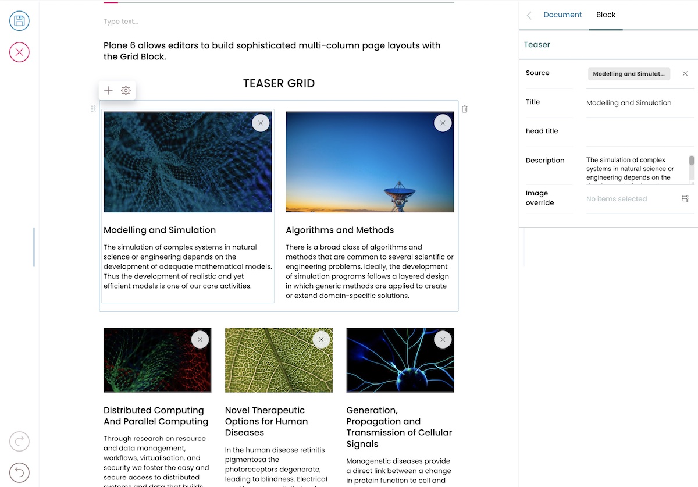
Task: Remove the Generation, Propagation teaser
Action: point(443,339)
